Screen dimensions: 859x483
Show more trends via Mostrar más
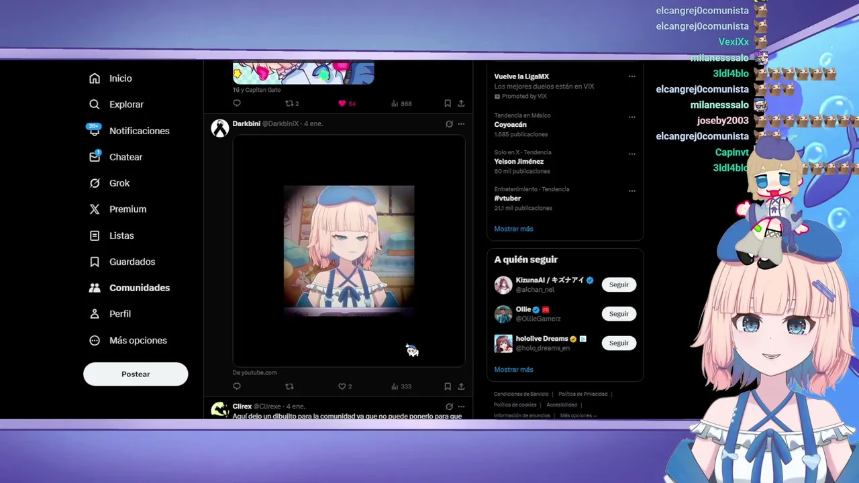tap(513, 229)
